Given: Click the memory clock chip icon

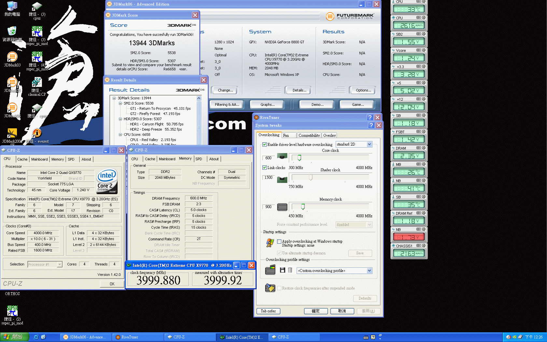Looking at the screenshot, I should [282, 207].
